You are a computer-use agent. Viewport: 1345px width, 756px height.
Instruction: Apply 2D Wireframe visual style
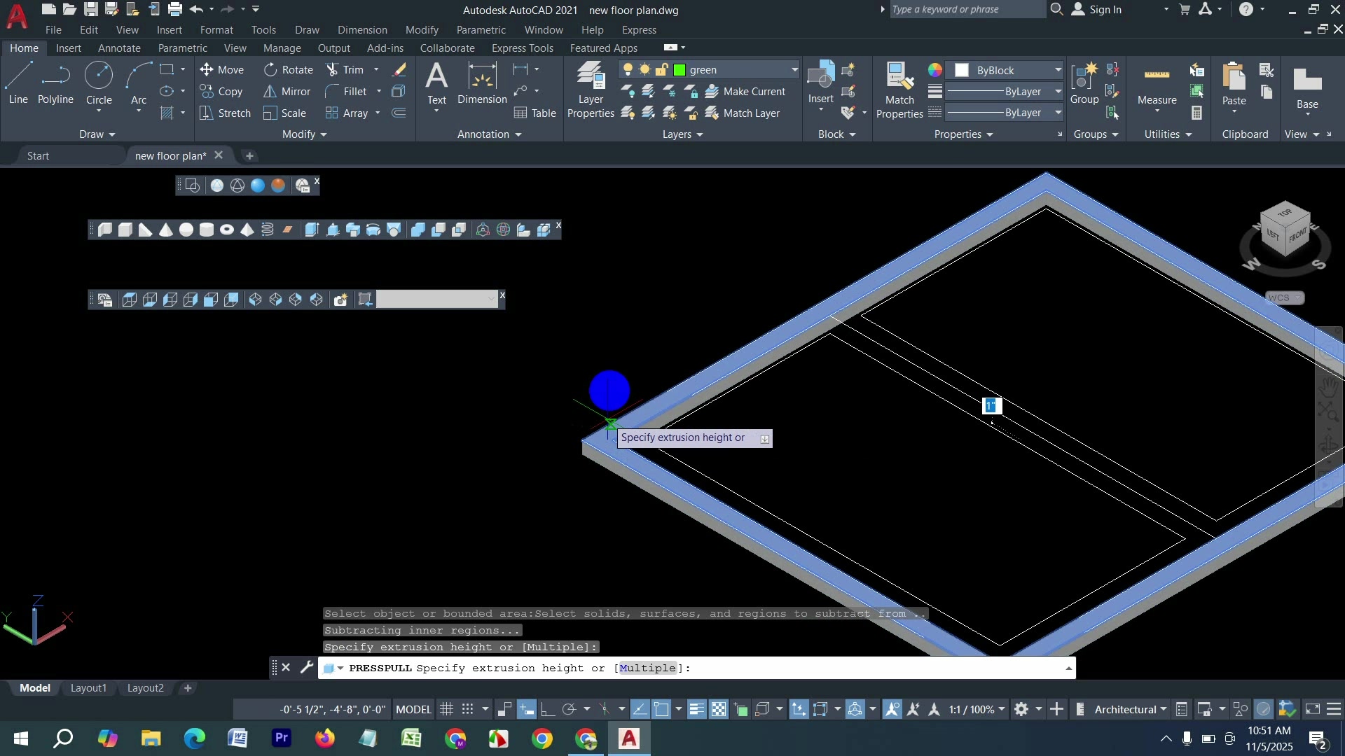tap(193, 185)
